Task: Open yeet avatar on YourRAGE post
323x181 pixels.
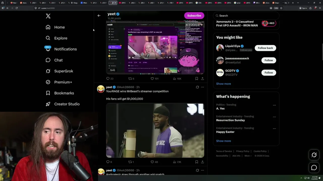Action: point(101,89)
